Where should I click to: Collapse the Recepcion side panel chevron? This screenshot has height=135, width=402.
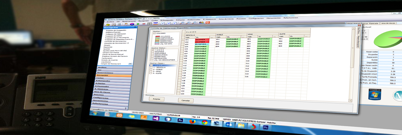[135, 27]
